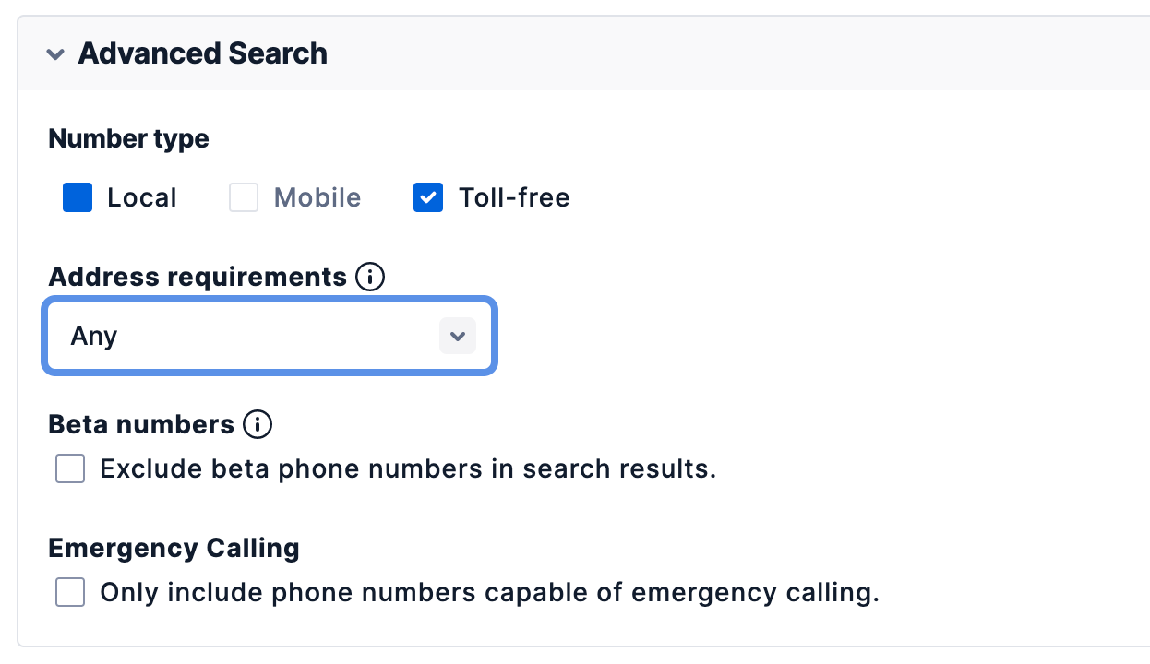Click the Beta numbers heading
This screenshot has width=1150, height=664.
[141, 424]
